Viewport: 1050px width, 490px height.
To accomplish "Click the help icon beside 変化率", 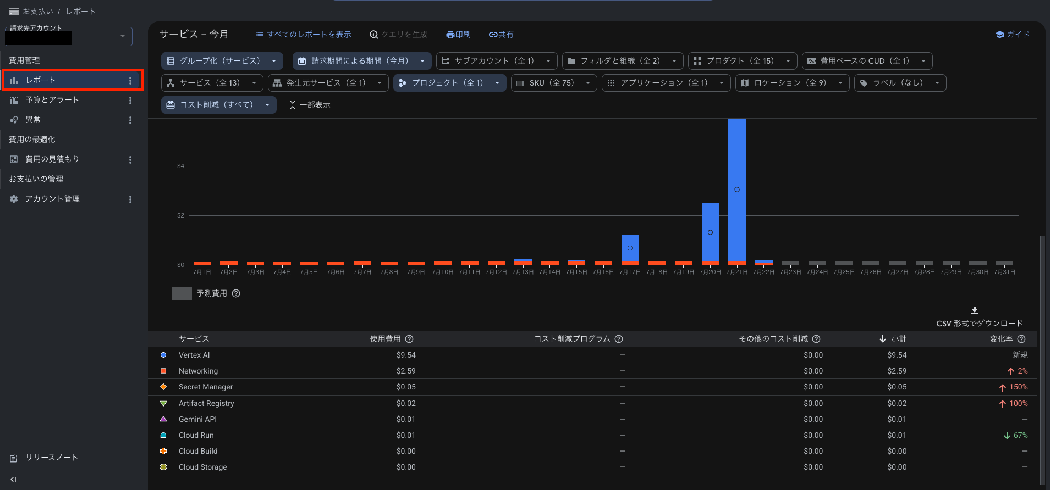I will click(x=1021, y=339).
